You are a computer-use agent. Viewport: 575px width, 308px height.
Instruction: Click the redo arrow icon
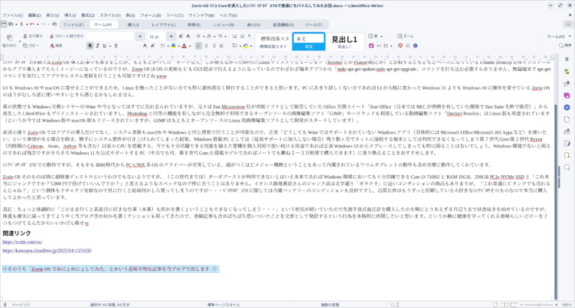coord(43,24)
